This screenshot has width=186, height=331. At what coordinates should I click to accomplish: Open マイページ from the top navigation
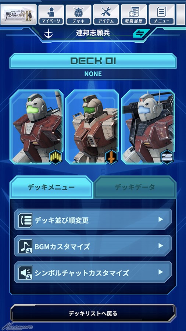(51, 15)
